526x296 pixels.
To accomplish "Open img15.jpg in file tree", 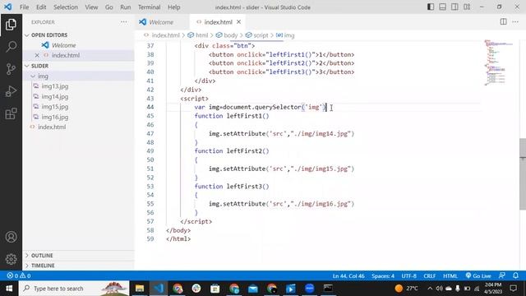I will 55,107.
